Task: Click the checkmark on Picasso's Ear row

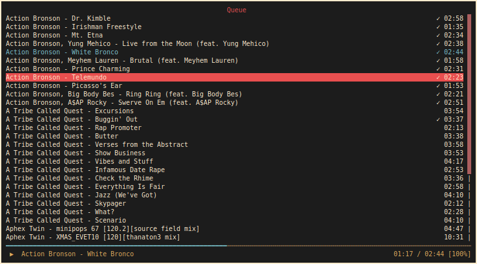Action: pos(438,86)
